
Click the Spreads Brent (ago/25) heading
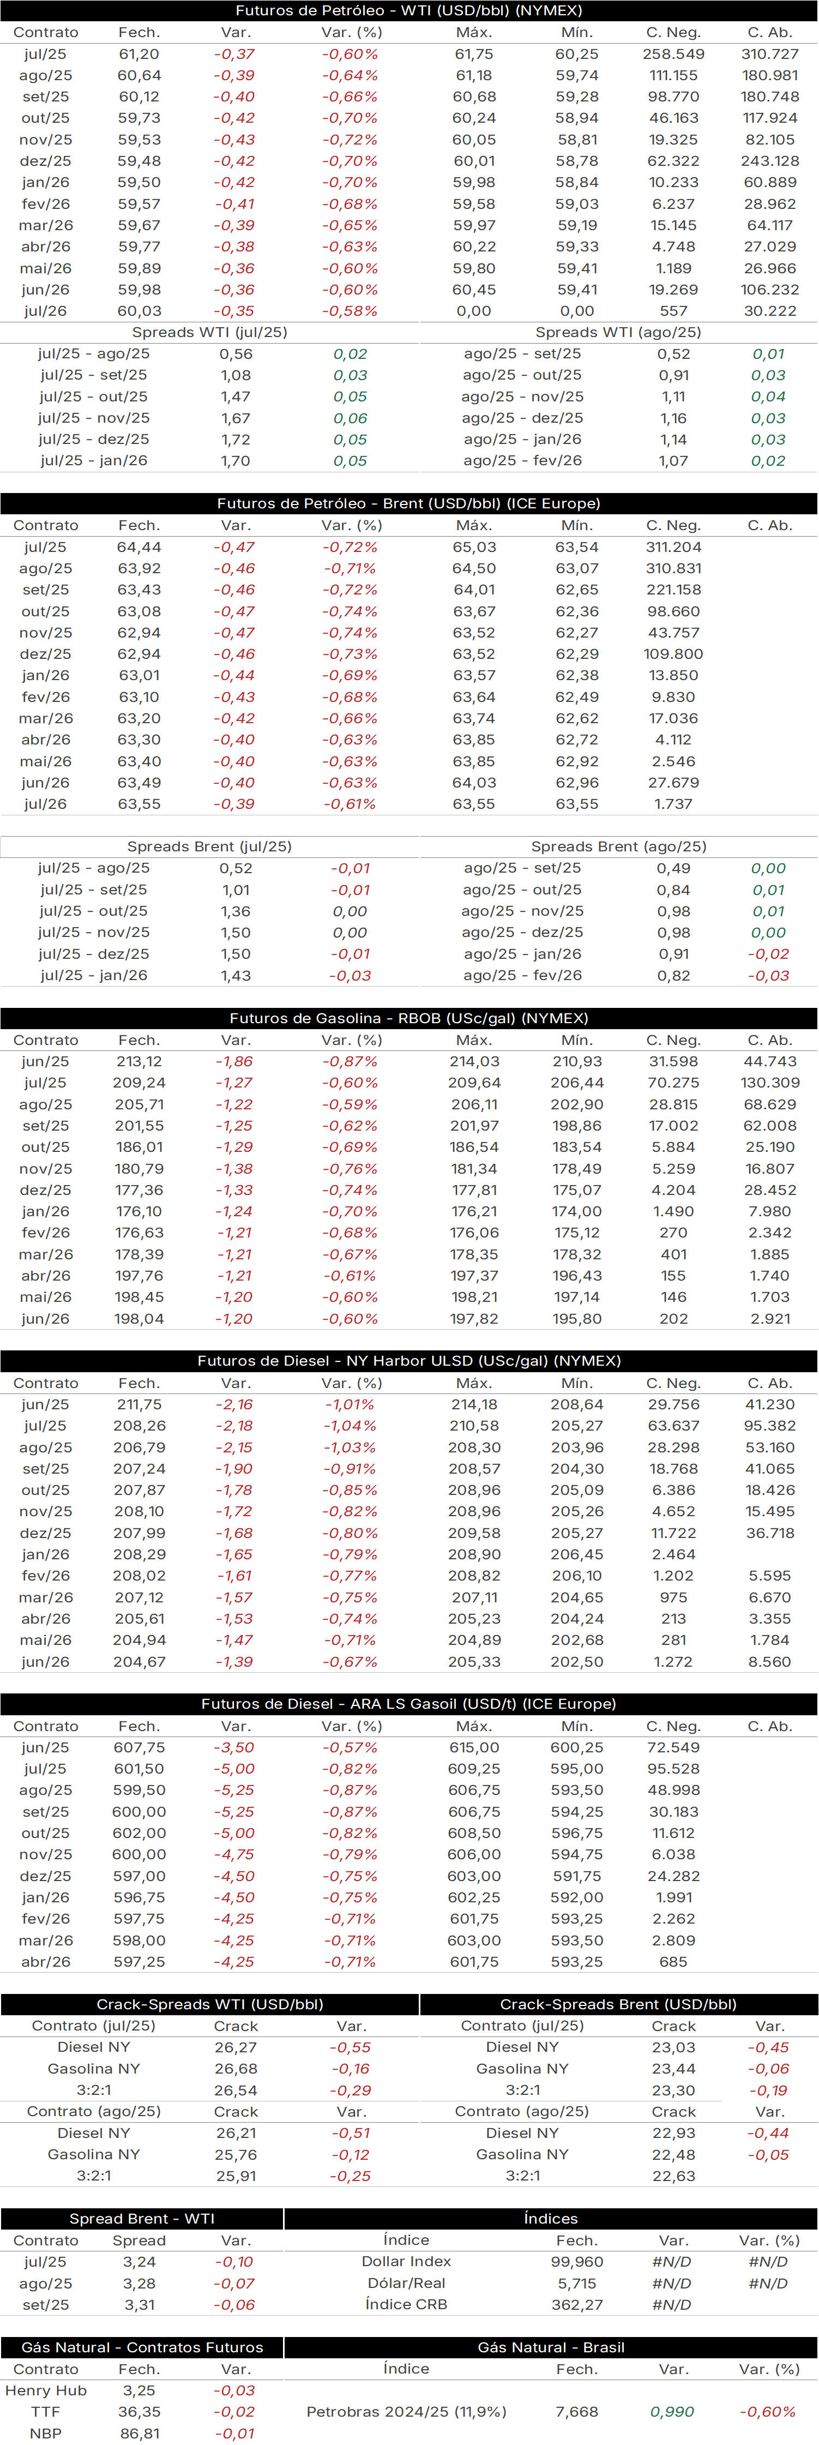pyautogui.click(x=619, y=846)
